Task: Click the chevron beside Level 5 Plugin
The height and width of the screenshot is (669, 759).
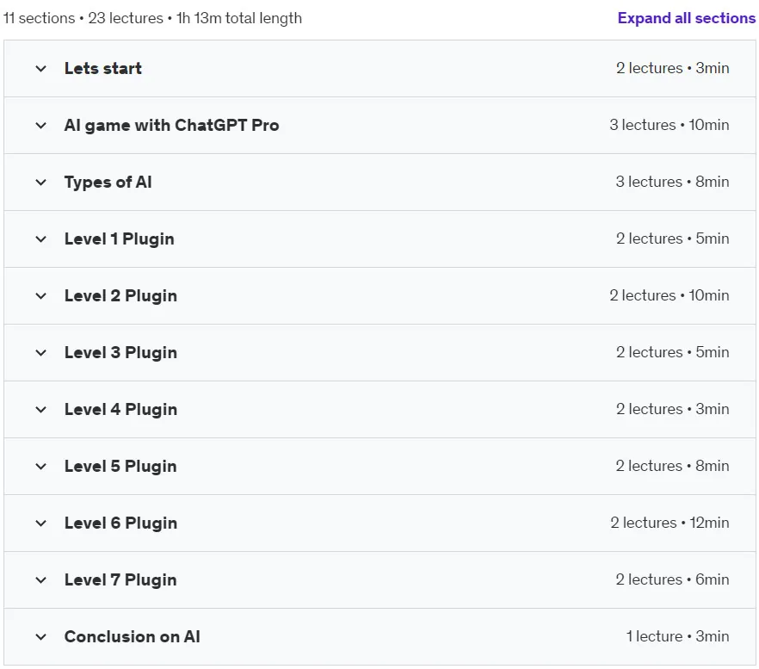Action: coord(41,467)
